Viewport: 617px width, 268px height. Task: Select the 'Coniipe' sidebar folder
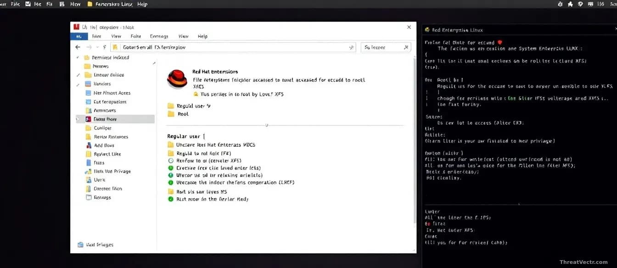99,128
